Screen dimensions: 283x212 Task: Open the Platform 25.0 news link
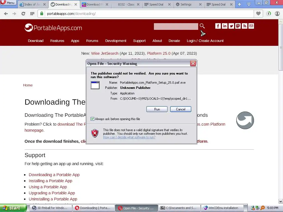click(x=159, y=53)
